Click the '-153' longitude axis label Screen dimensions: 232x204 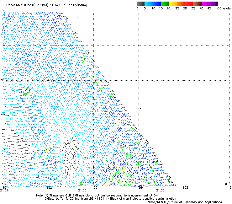click(x=184, y=188)
